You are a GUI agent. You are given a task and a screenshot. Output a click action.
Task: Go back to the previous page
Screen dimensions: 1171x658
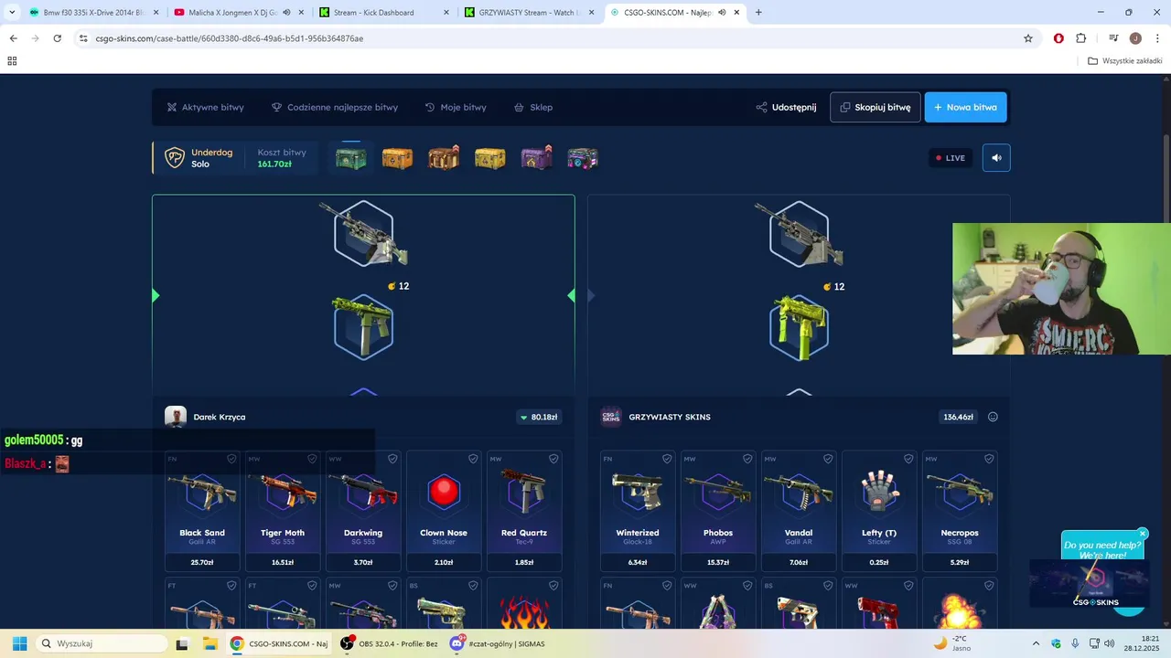[13, 38]
